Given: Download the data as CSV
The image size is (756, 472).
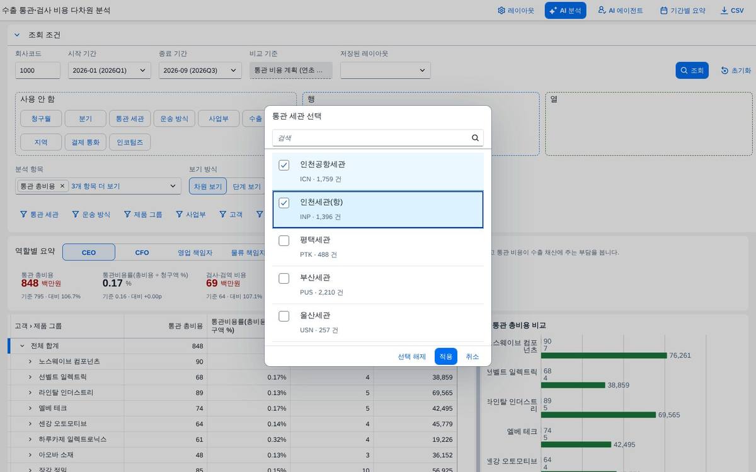Looking at the screenshot, I should (732, 11).
